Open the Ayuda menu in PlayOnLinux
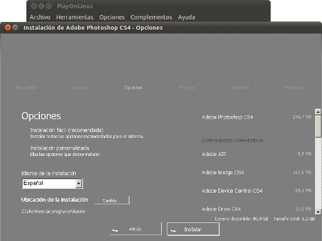 (186, 17)
